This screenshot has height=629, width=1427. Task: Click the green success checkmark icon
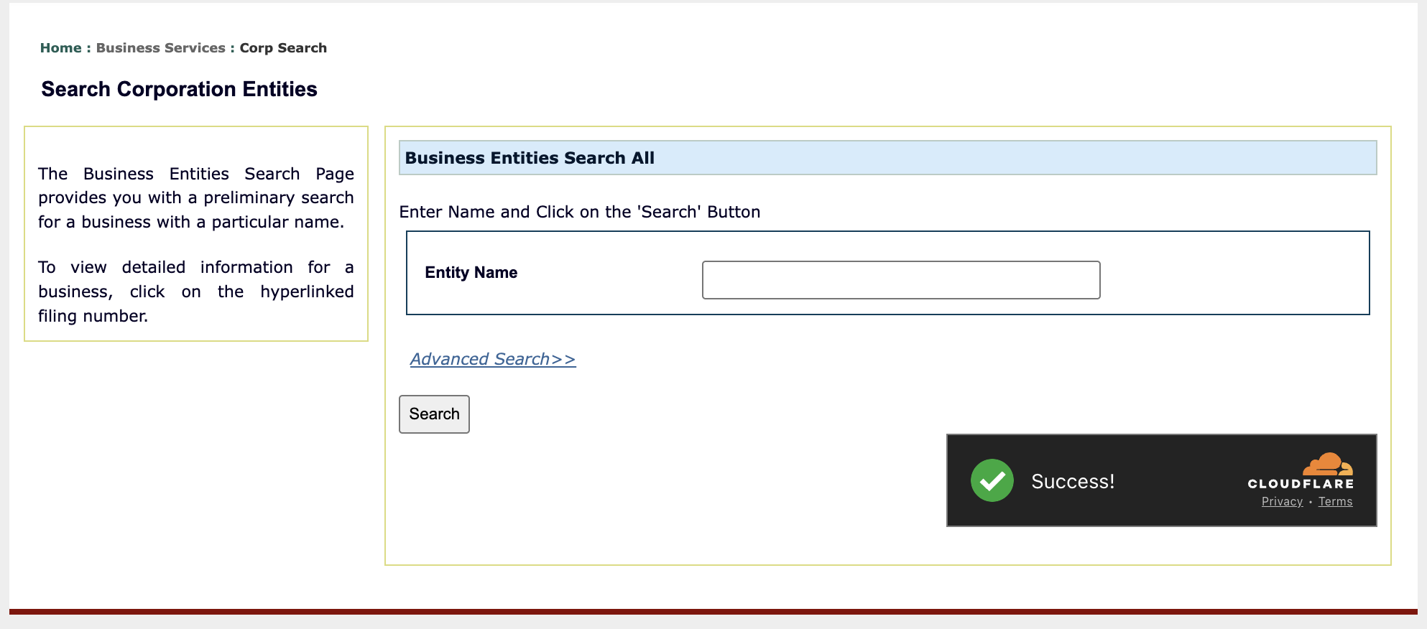point(992,480)
